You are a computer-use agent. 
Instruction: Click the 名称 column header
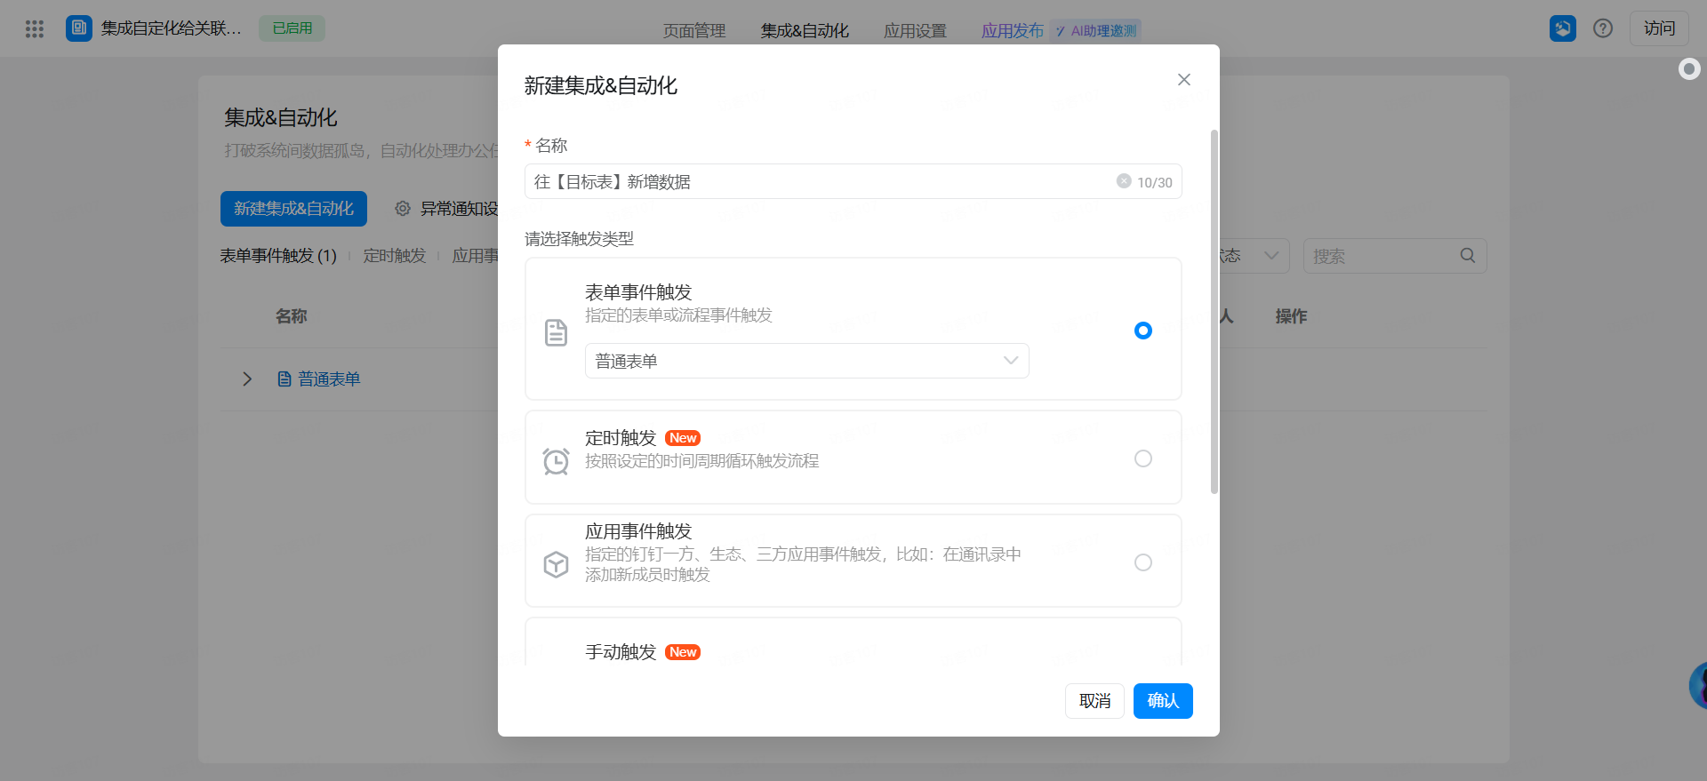291,316
